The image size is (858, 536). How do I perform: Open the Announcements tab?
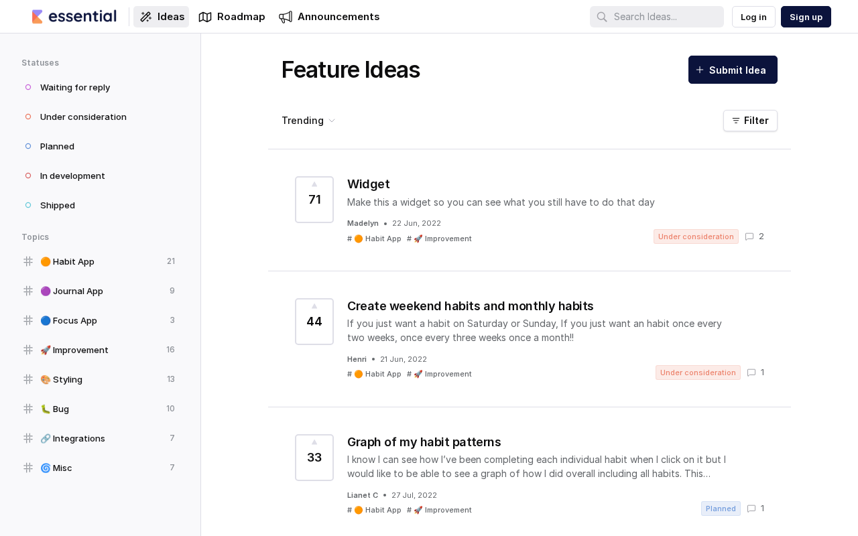(x=329, y=17)
